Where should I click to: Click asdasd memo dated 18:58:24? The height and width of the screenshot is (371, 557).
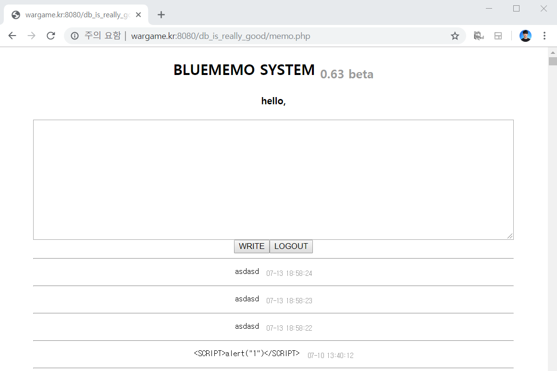pos(247,272)
